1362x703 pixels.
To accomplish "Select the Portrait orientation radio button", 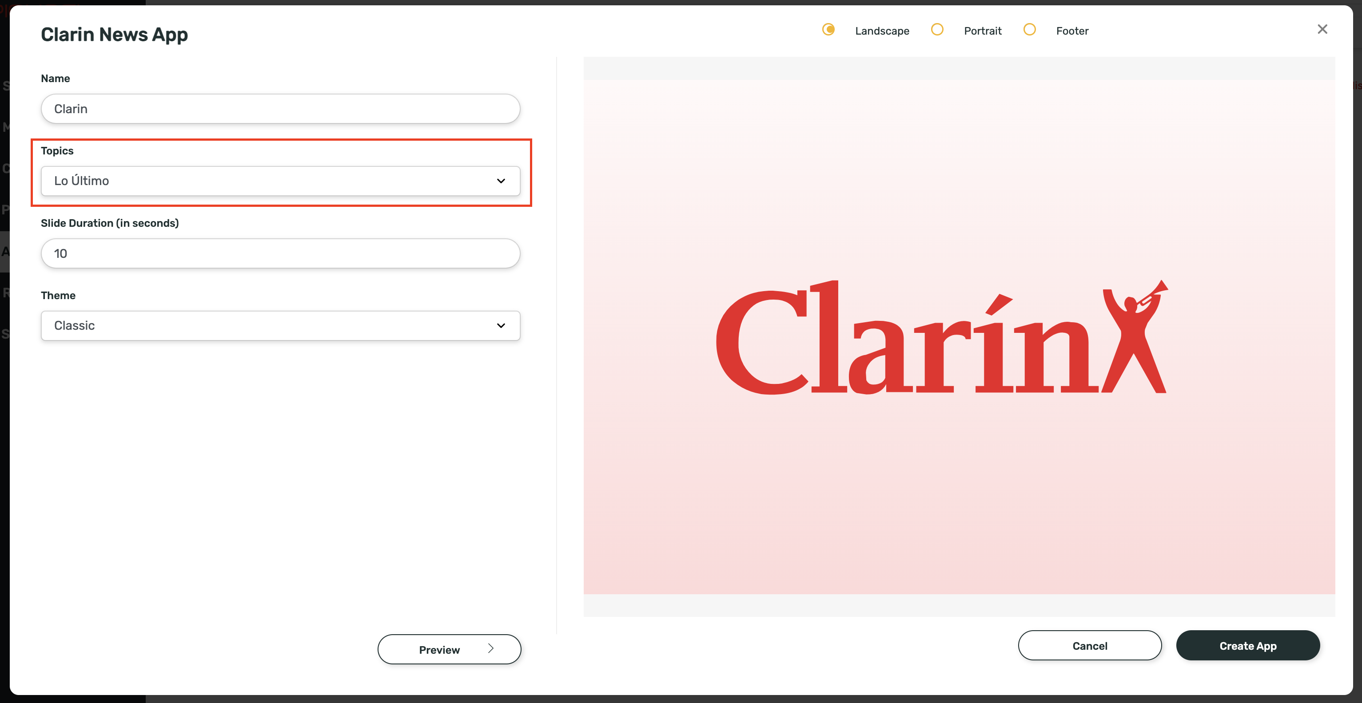I will 937,30.
